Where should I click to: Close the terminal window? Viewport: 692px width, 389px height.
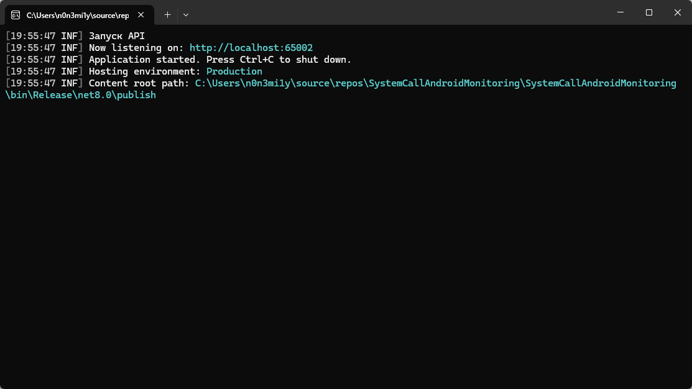pos(678,12)
